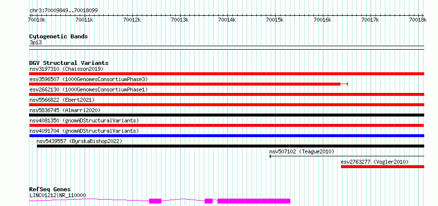Viewport: 438px width, 206px height.
Task: Open the nsv5836745 (Almarri2020) variant label
Action: coord(65,110)
